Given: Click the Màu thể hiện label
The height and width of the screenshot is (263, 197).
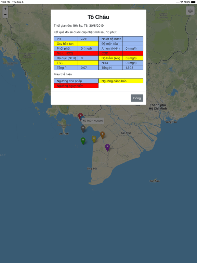Looking at the screenshot, I should click(63, 74).
